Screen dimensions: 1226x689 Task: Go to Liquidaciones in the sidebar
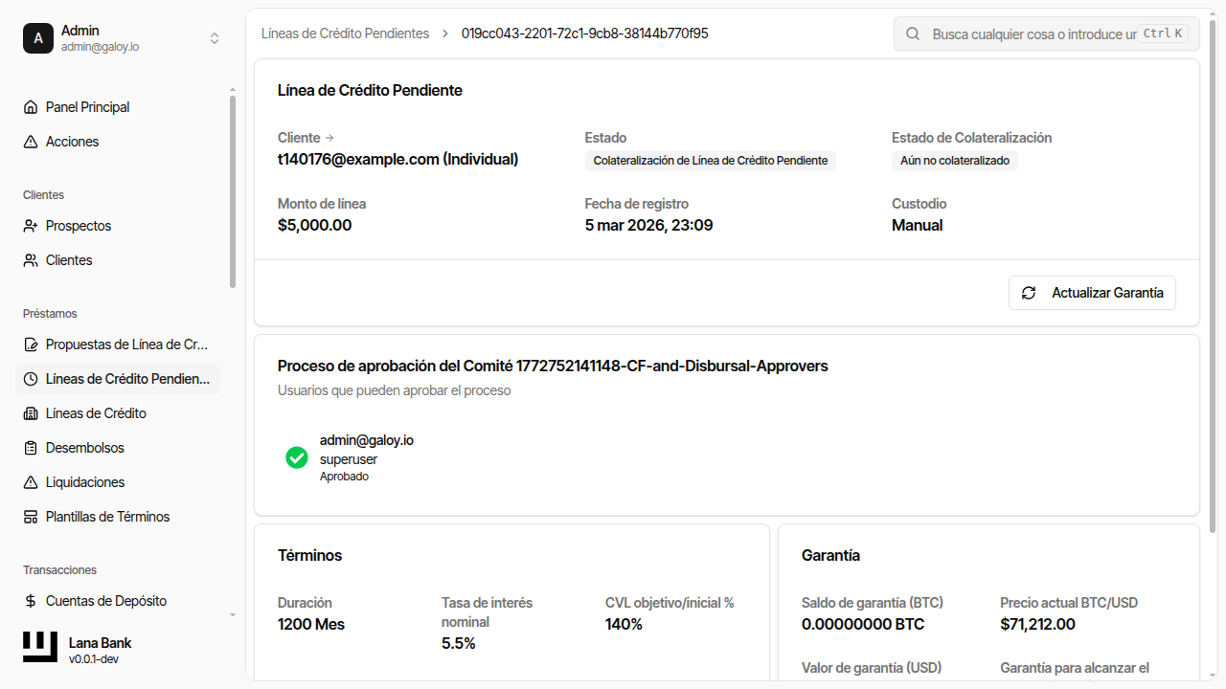(85, 482)
